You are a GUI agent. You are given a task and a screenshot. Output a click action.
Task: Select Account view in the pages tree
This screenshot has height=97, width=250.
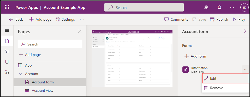pos(50,90)
